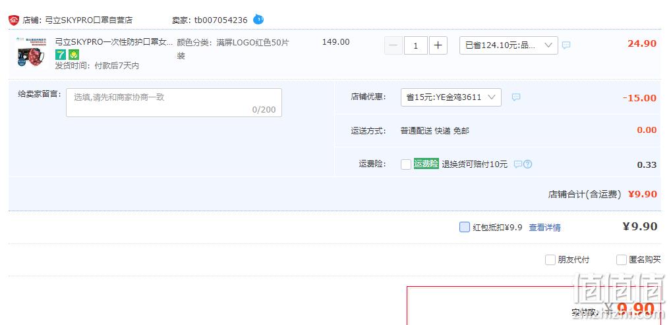Click the comment icon next to item discount dropdown
The width and height of the screenshot is (671, 325).
566,45
